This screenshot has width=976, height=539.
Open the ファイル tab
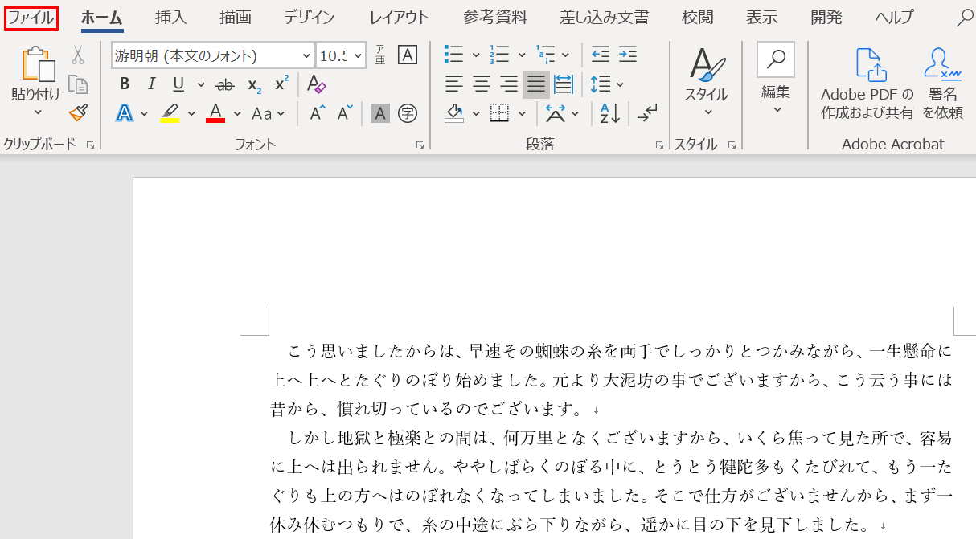point(31,17)
